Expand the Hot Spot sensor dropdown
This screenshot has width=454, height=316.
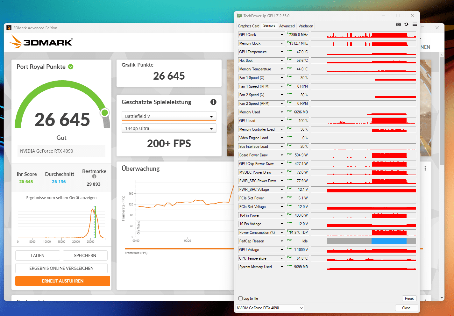pyautogui.click(x=282, y=61)
